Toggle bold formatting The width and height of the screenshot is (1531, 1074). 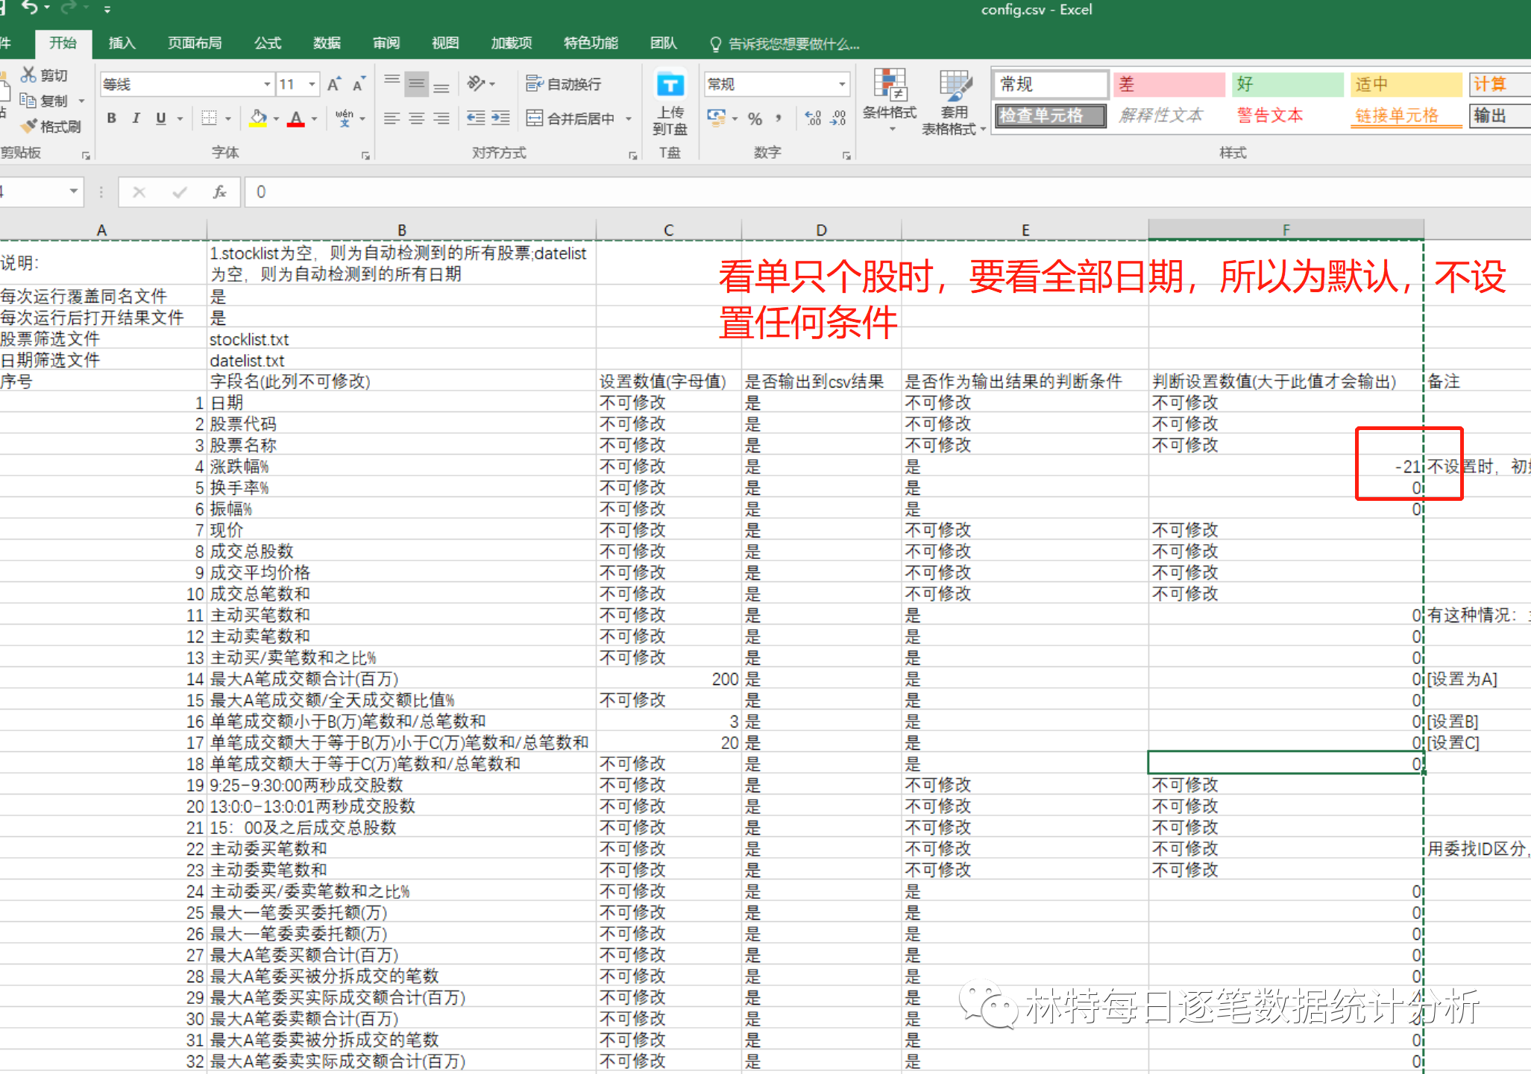point(112,118)
